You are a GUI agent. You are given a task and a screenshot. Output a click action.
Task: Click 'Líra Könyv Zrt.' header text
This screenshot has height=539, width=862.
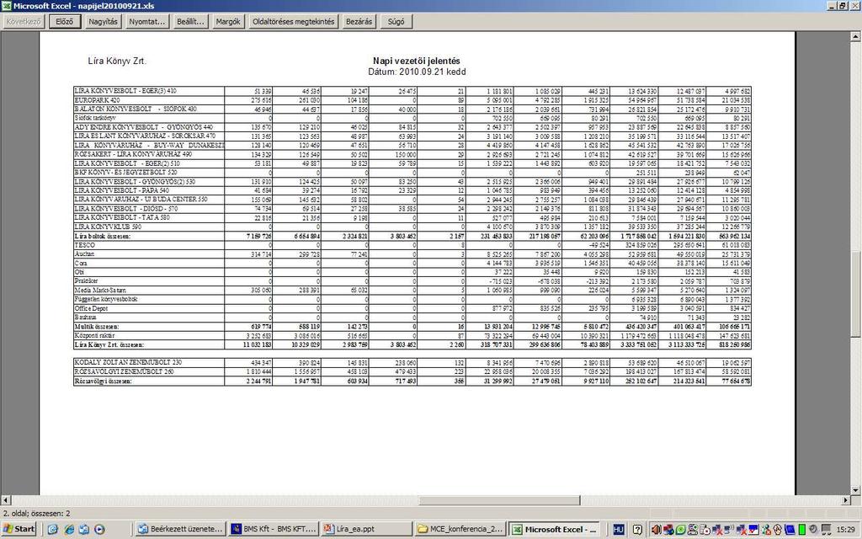(117, 61)
